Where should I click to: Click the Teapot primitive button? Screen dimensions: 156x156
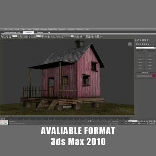pyautogui.click(x=140, y=69)
